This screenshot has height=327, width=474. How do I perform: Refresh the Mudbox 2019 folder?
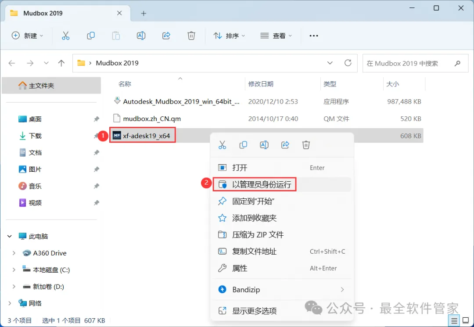coord(348,63)
